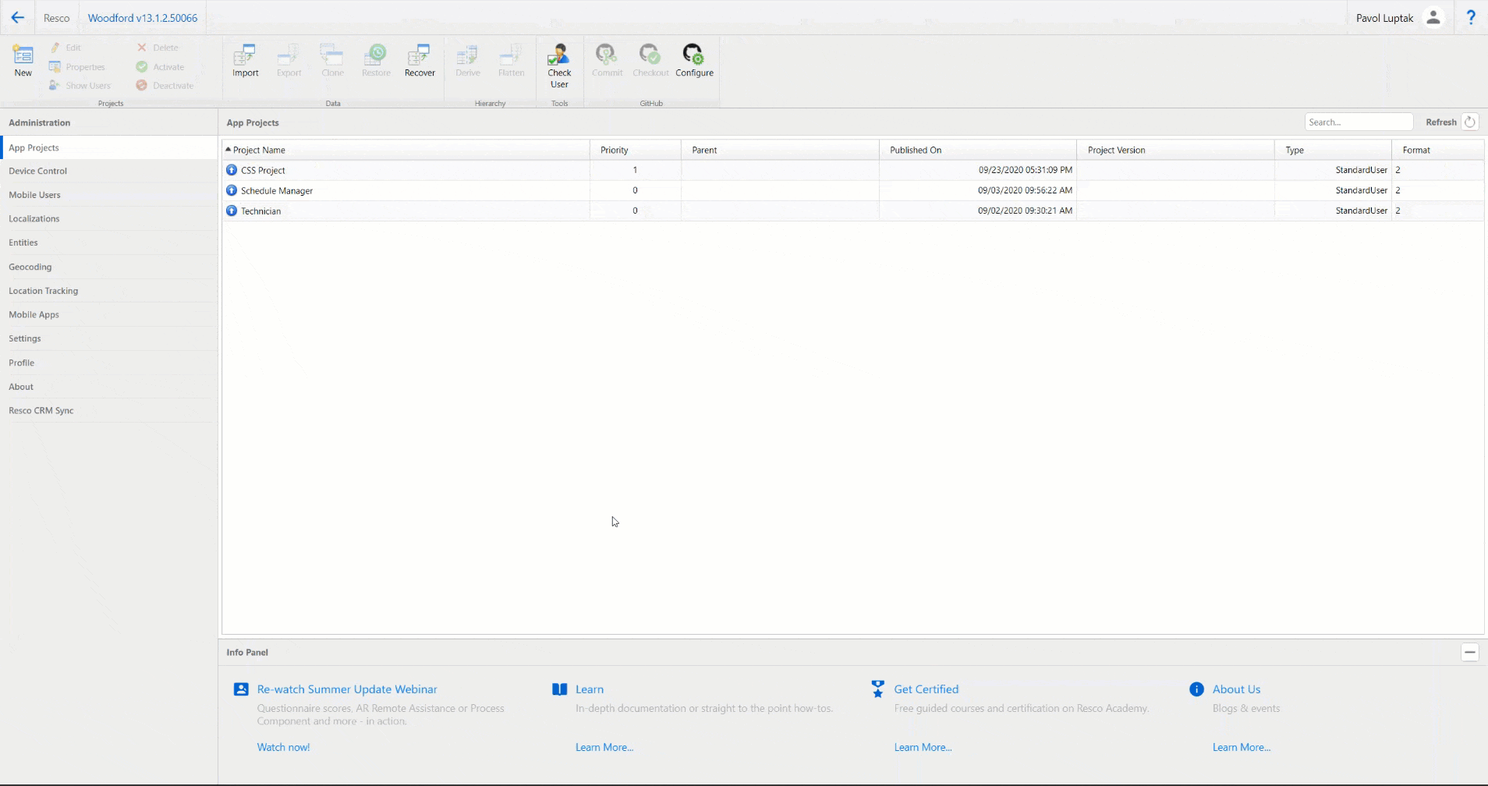The height and width of the screenshot is (786, 1488).
Task: Click the Delete toolbar item
Action: pyautogui.click(x=158, y=48)
